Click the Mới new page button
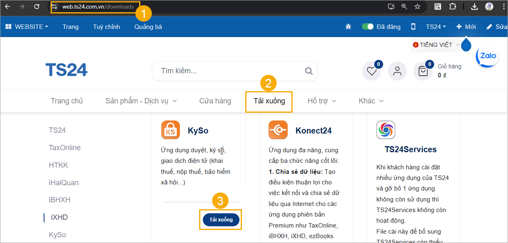508x243 pixels. (x=466, y=26)
